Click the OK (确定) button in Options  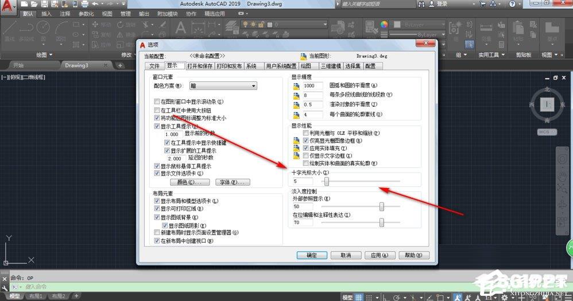[x=312, y=255]
